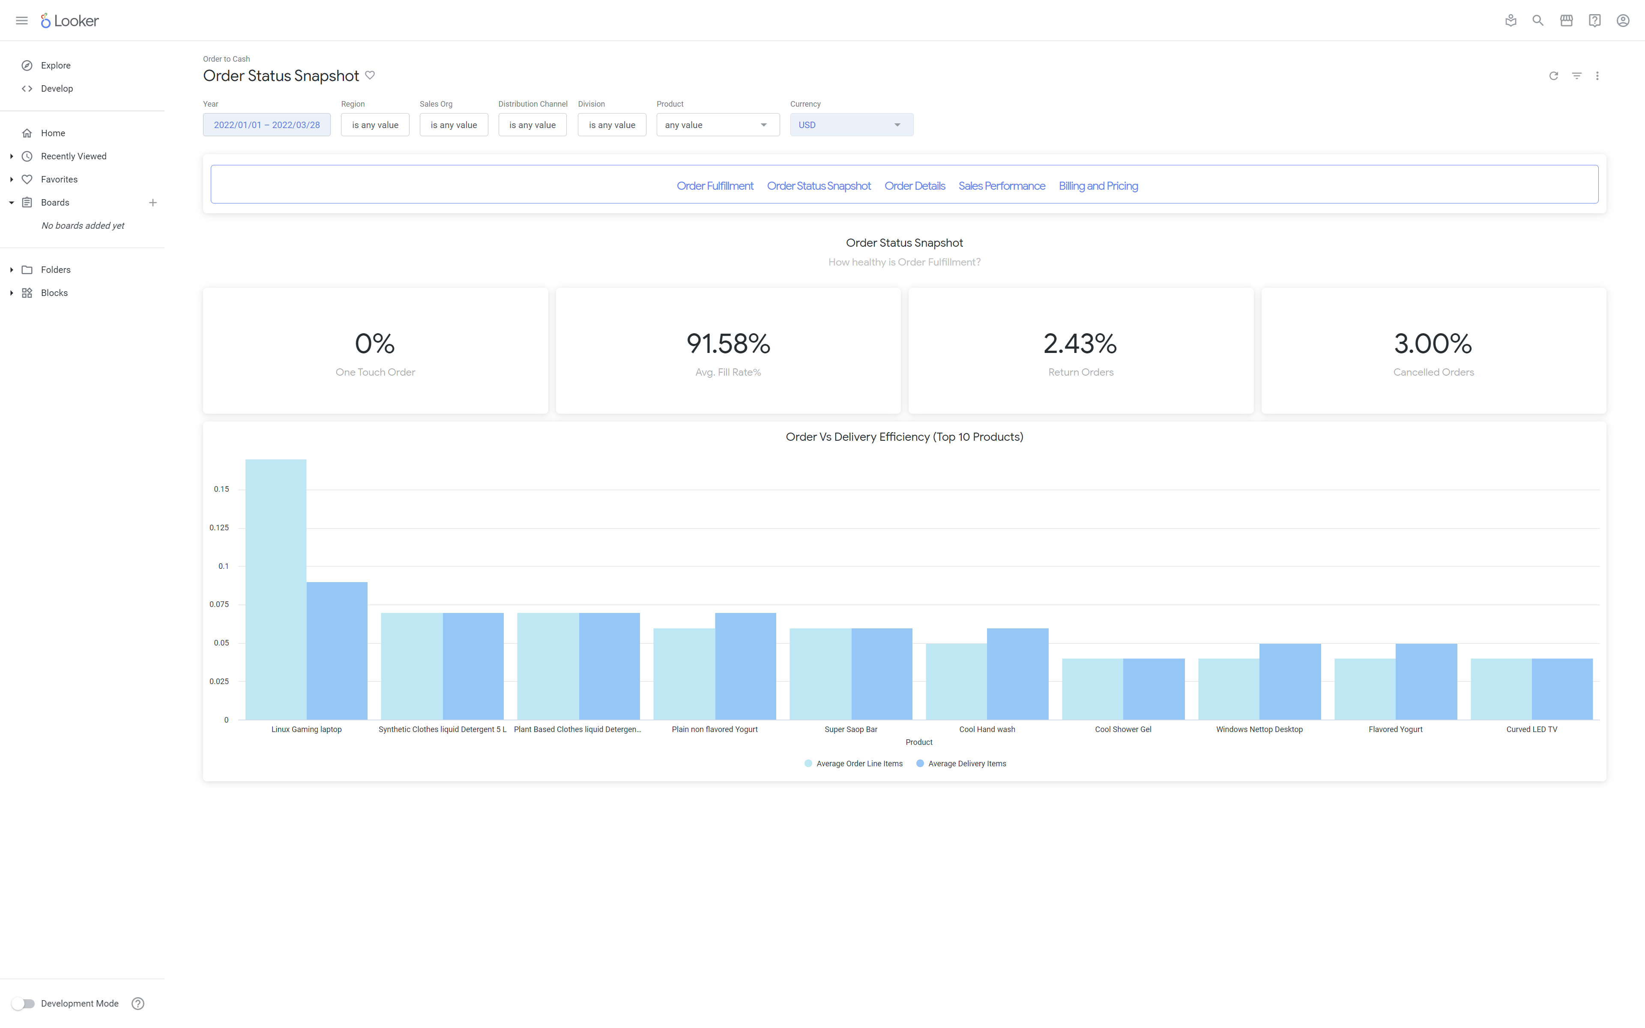1645x1028 pixels.
Task: Open the Sales Performance dashboard link
Action: 1002,185
